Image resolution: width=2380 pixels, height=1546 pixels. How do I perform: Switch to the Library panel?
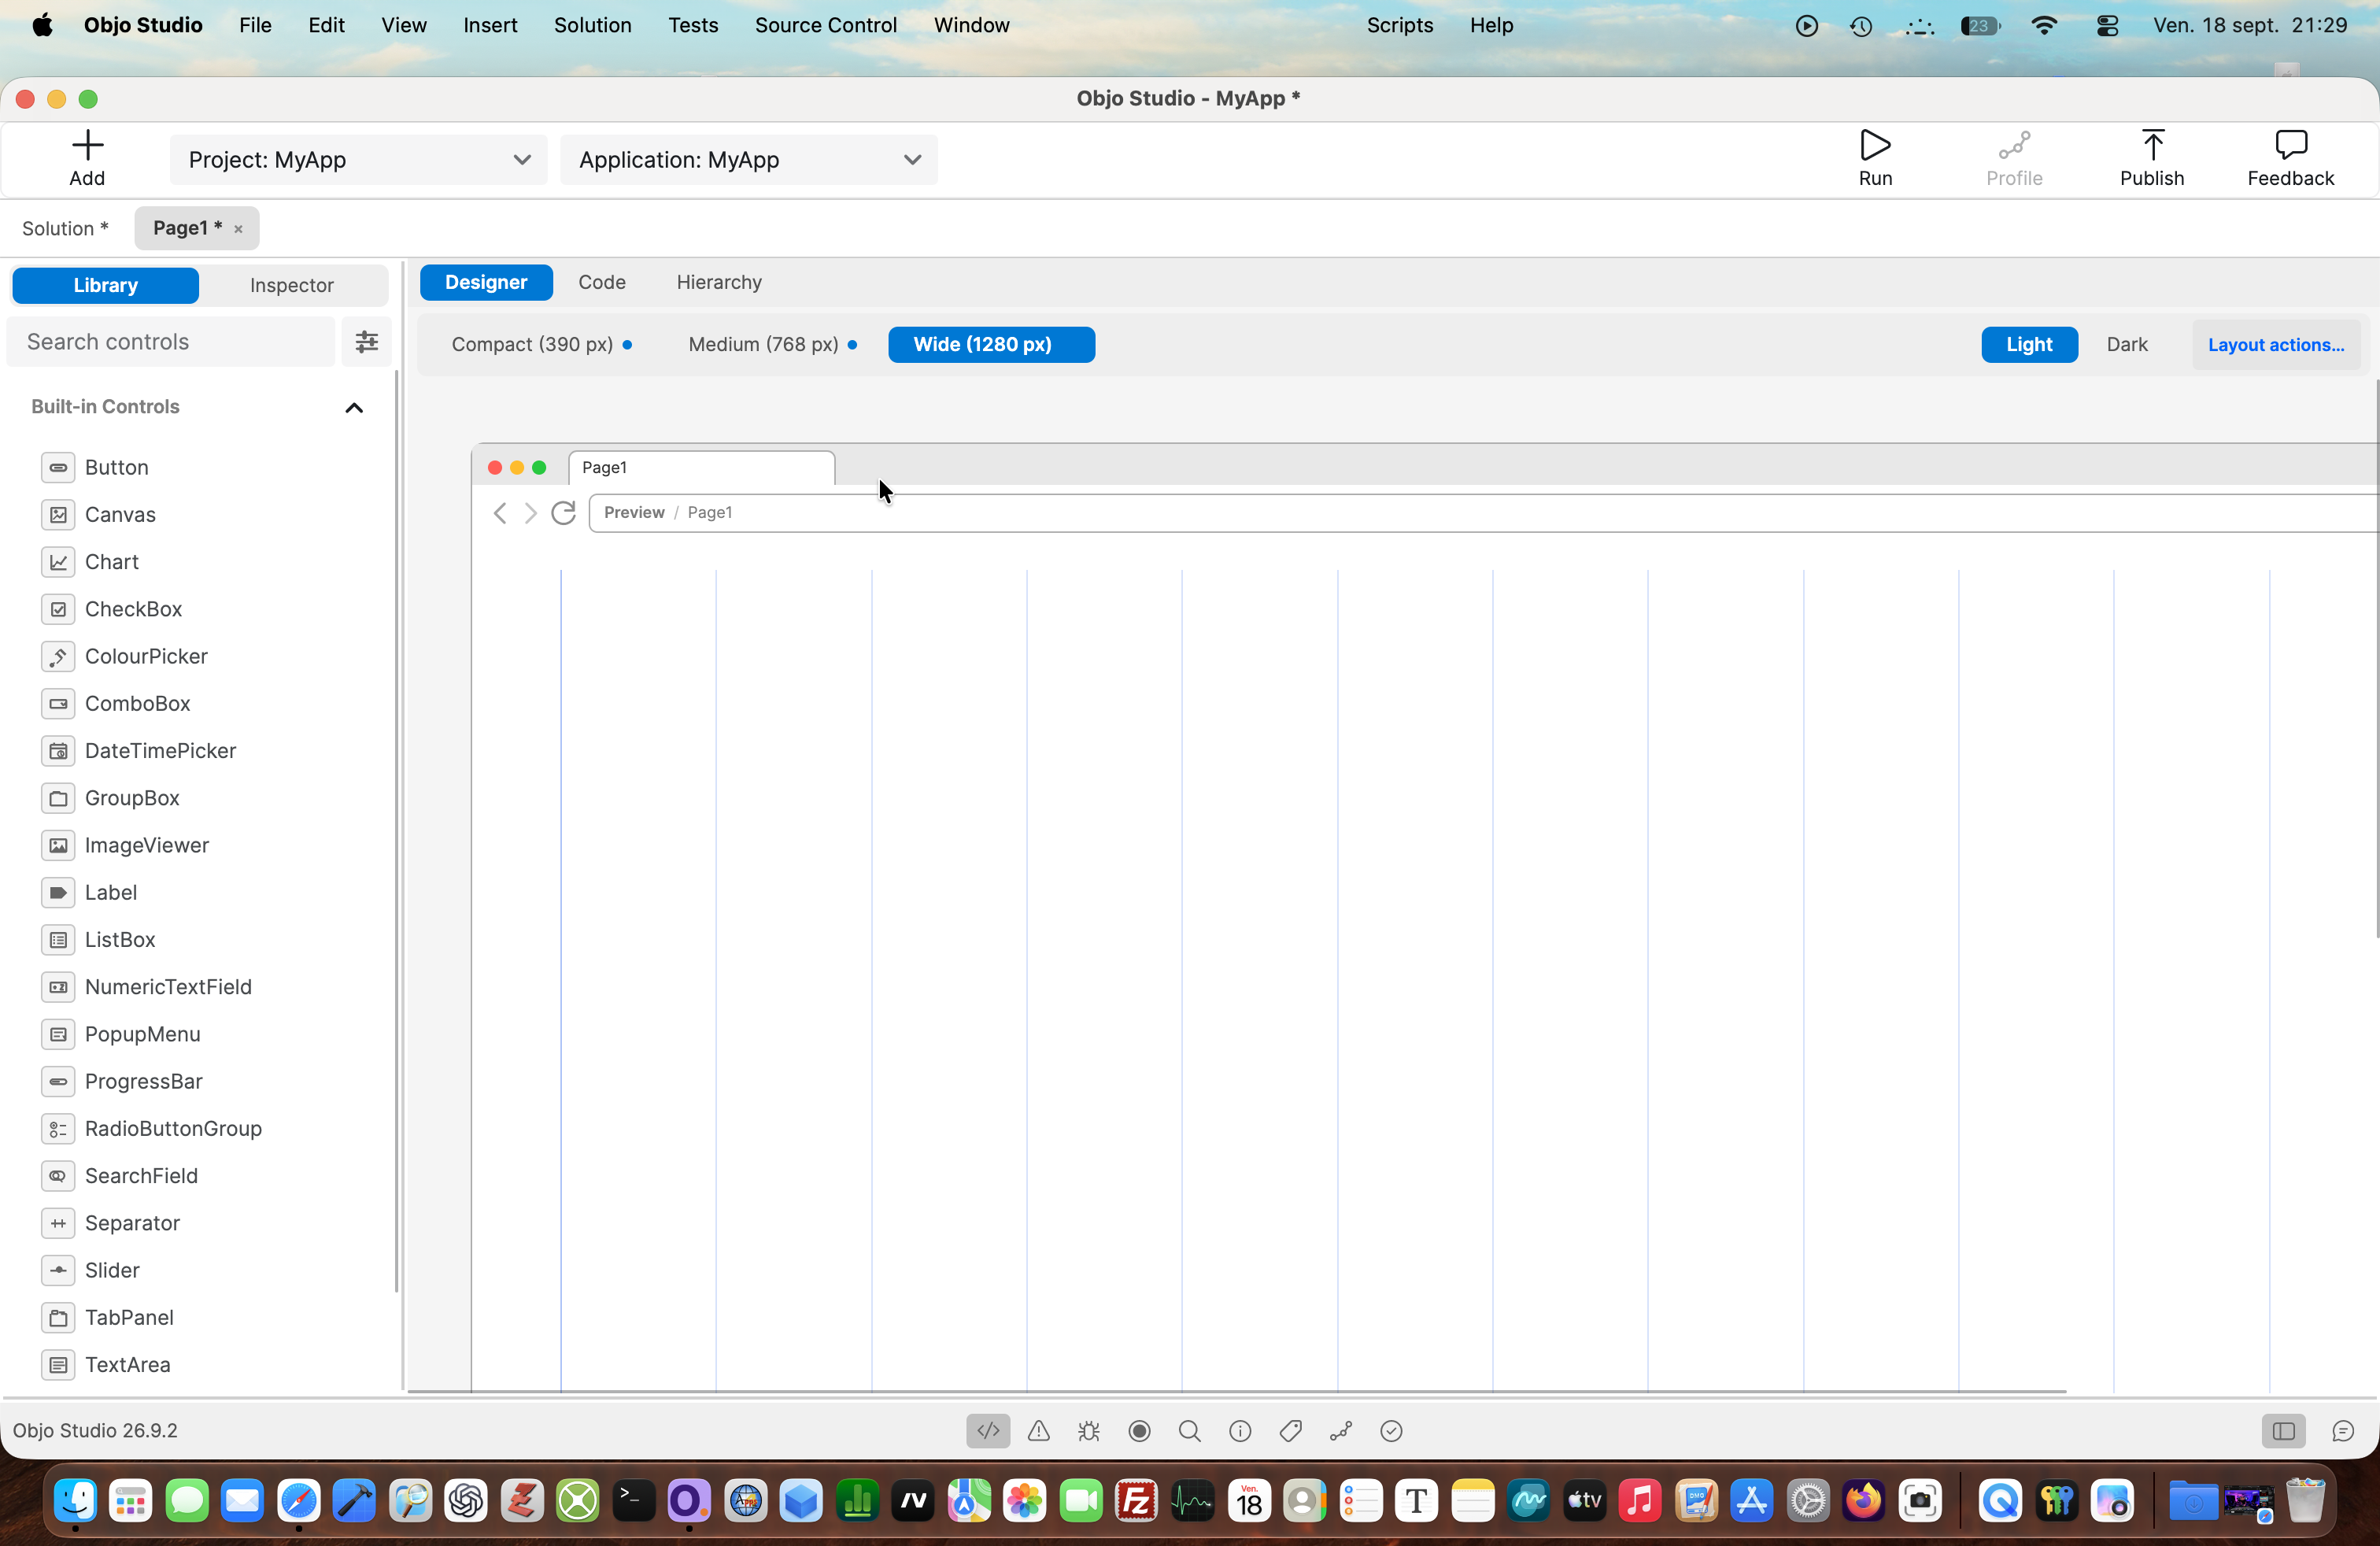105,285
